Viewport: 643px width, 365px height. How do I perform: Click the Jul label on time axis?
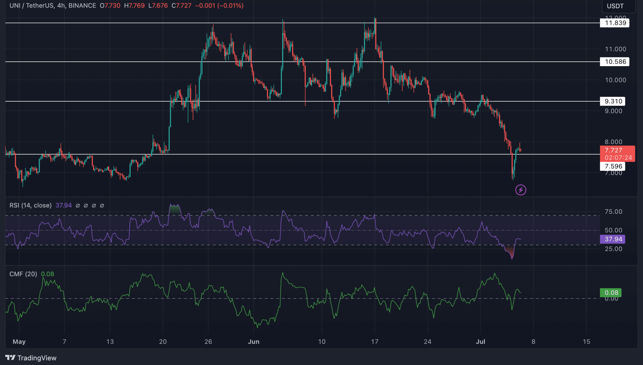(x=481, y=342)
